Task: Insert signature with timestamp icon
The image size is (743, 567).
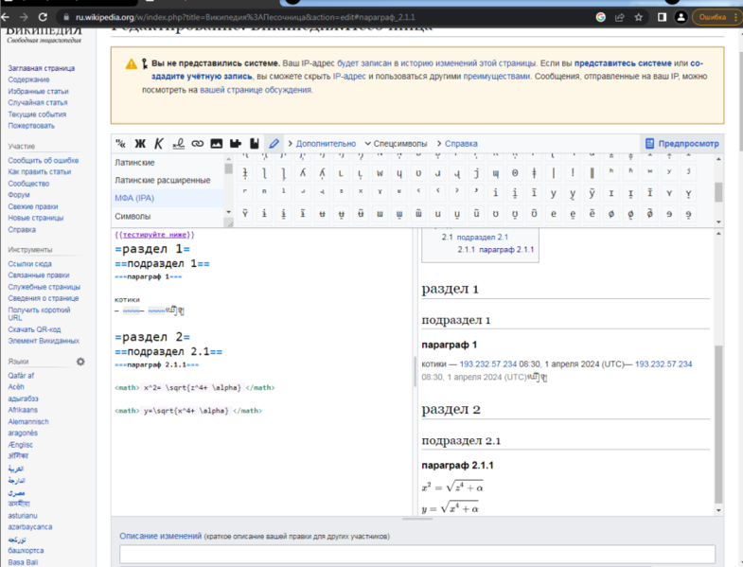Action: [x=178, y=144]
